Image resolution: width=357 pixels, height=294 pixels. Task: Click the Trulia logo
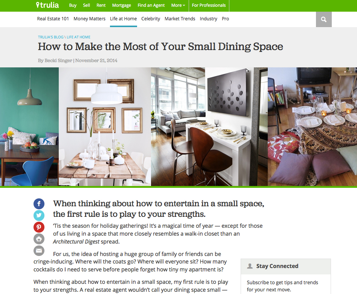(x=47, y=5)
